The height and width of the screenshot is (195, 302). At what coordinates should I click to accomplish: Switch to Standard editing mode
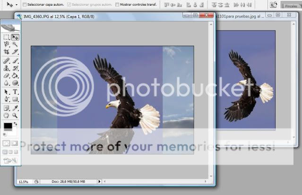coord(6,143)
